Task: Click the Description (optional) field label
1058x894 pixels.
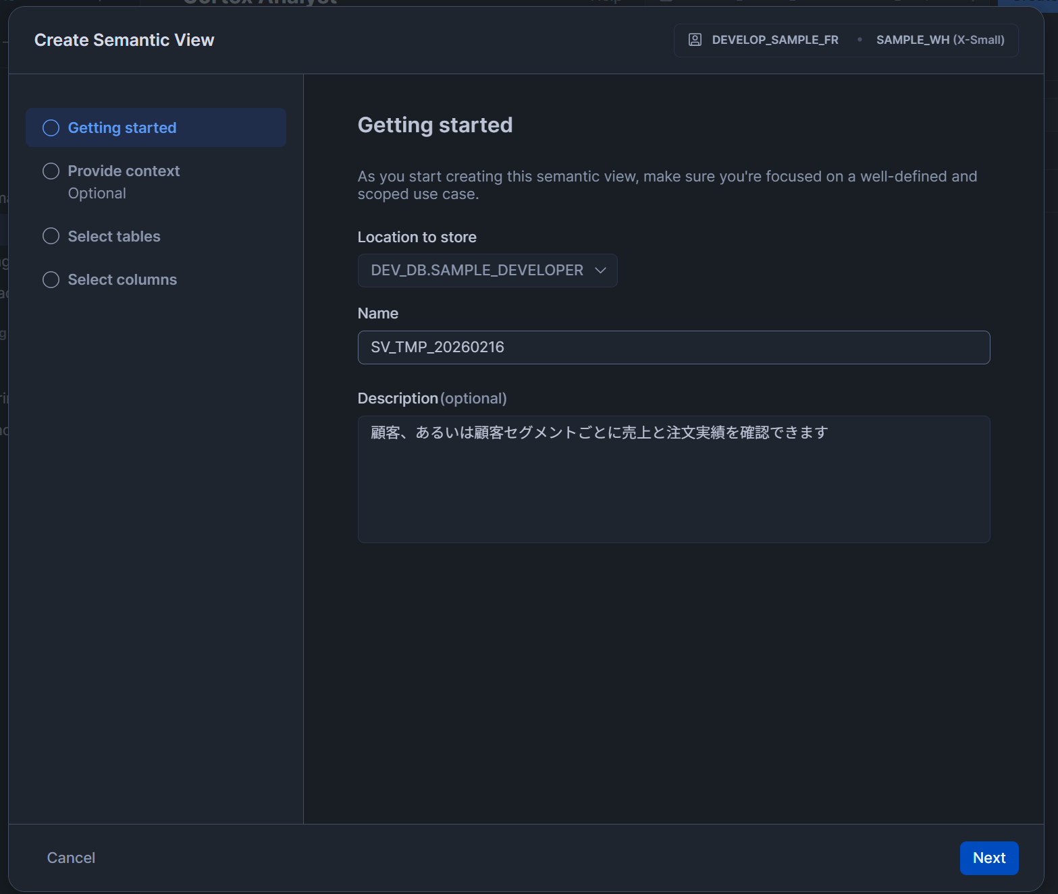Action: [432, 399]
